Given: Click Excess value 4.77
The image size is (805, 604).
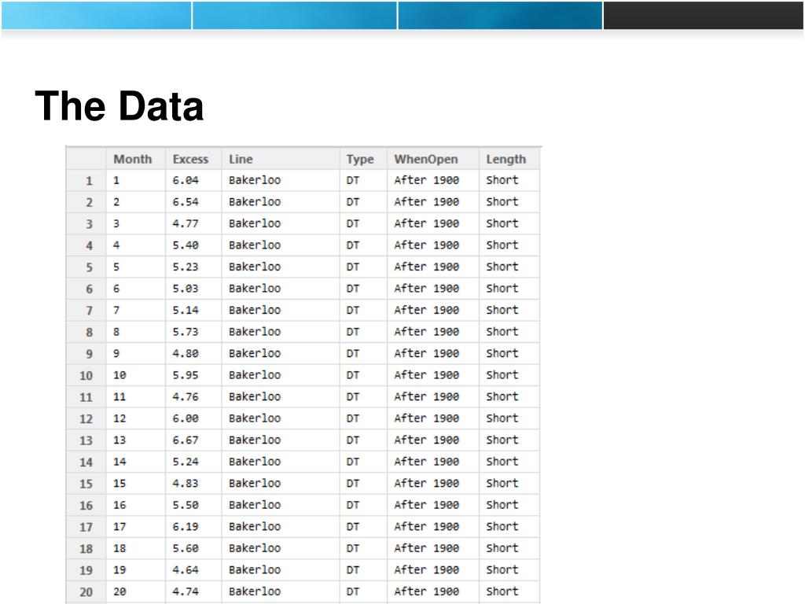Looking at the screenshot, I should pyautogui.click(x=186, y=223).
